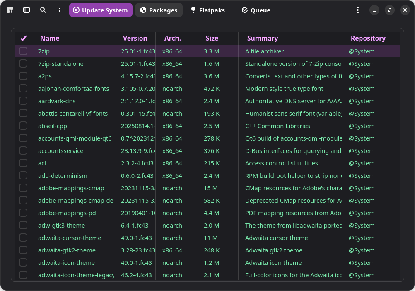Tick the checkbox for aardvark-dns
The height and width of the screenshot is (291, 415).
pyautogui.click(x=23, y=101)
